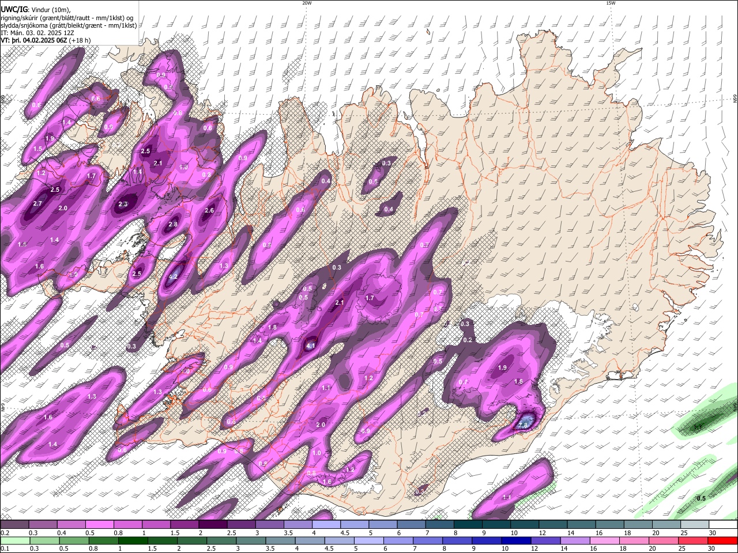
Task: Click the snow scale swatch between 14 and 16
Action: (582, 525)
